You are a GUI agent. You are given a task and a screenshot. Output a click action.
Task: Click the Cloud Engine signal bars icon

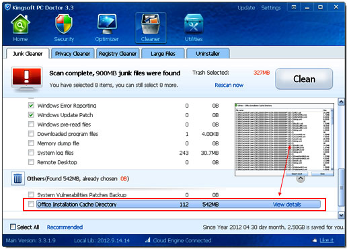pos(147,240)
